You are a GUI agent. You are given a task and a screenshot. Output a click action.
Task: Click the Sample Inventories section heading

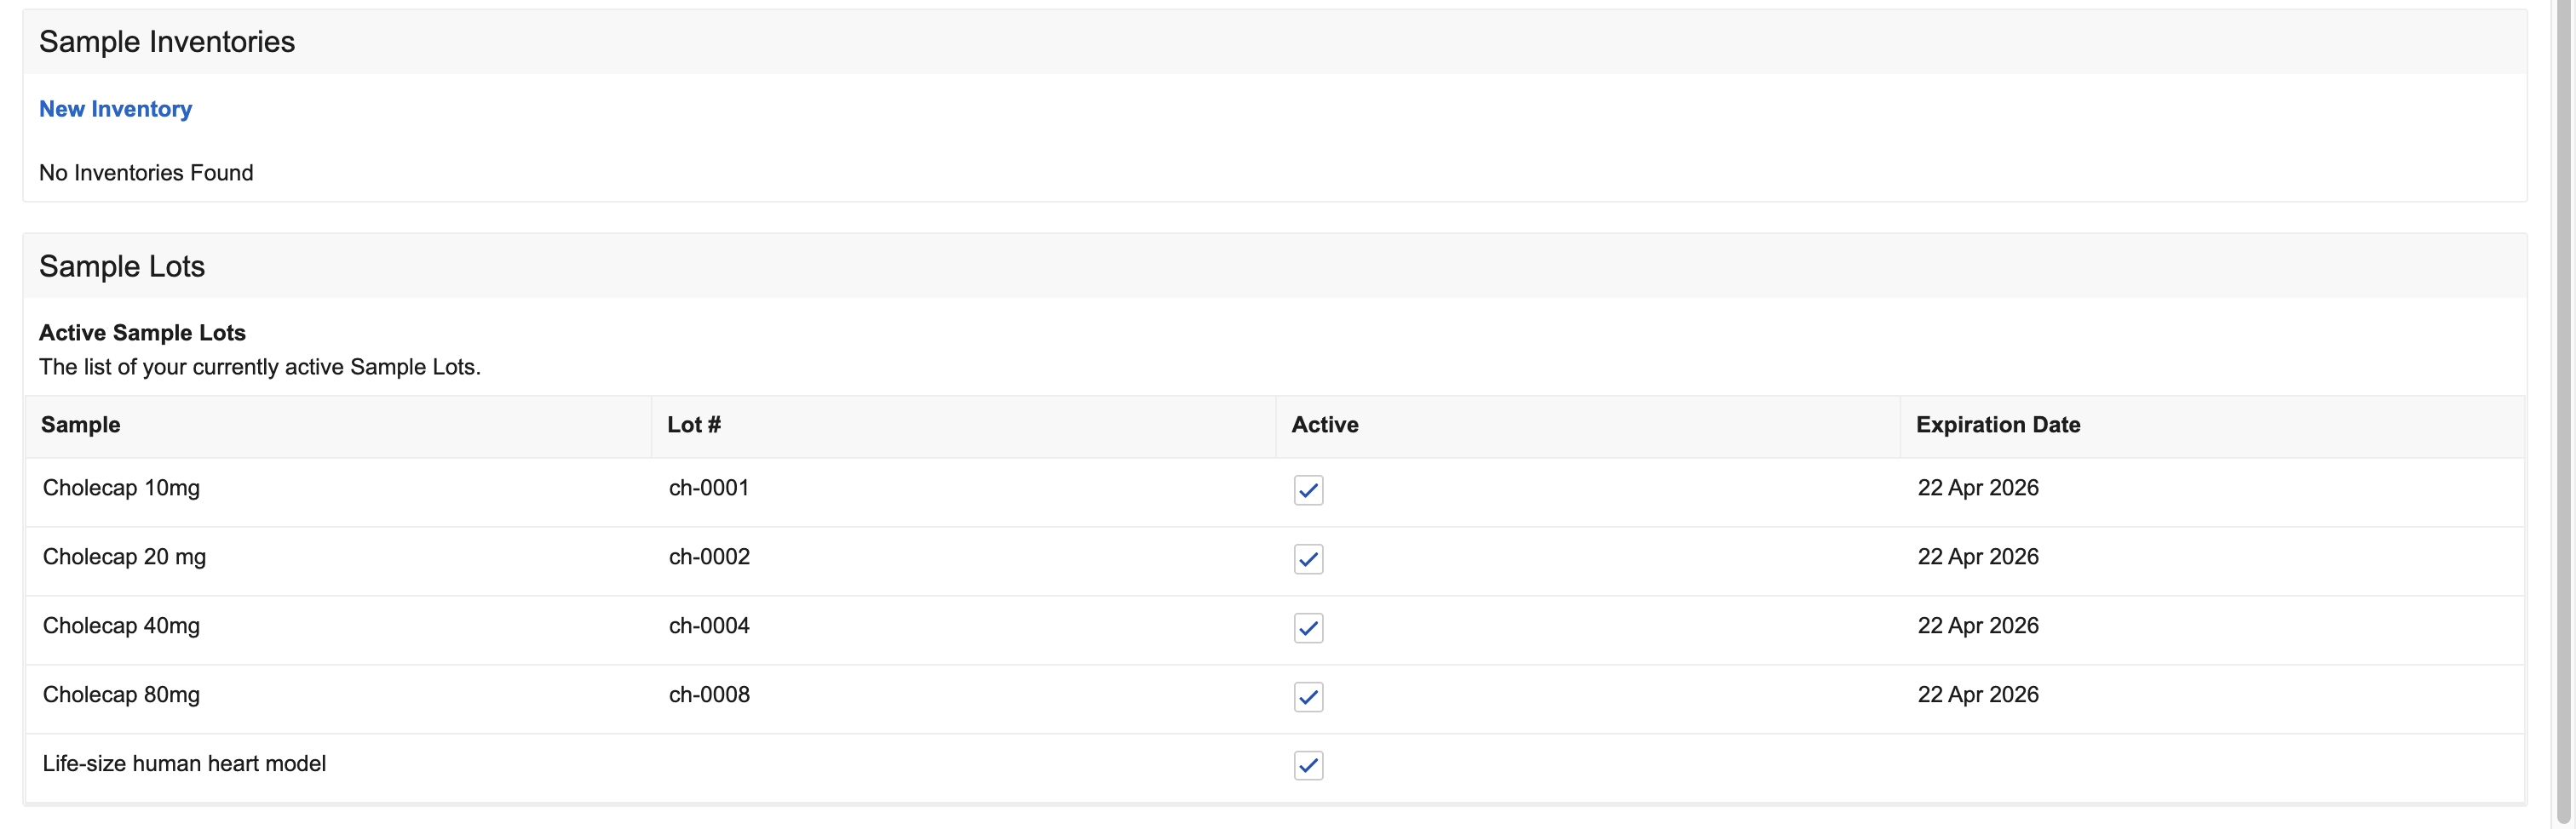[x=167, y=42]
